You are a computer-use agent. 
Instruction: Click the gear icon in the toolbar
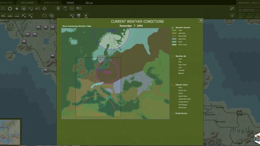point(10,9)
